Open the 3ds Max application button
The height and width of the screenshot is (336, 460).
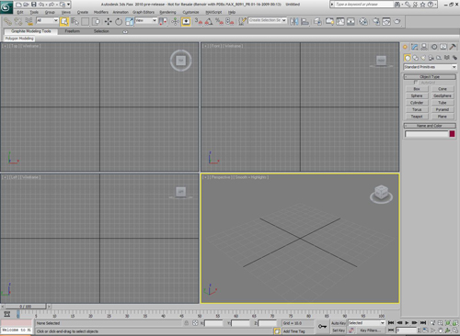click(x=6, y=7)
